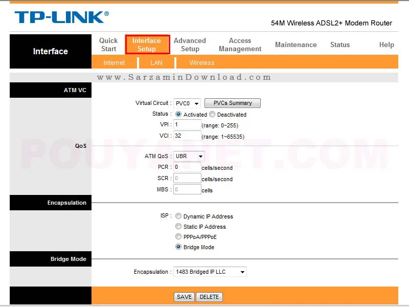Open the Encapsulation 1483 Bridged dropdown

coord(210,272)
